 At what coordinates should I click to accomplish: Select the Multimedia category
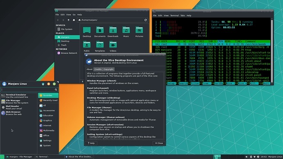pos(48,130)
